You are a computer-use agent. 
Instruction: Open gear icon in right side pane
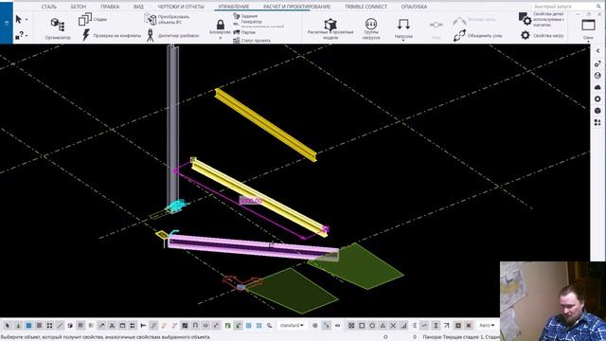click(597, 99)
